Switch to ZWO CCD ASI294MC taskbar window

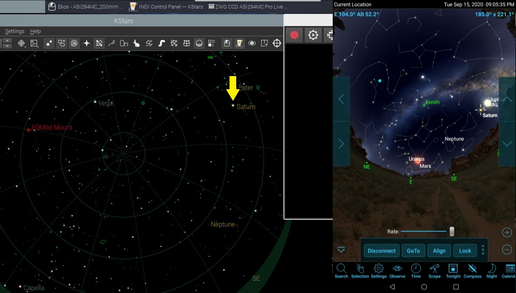(x=248, y=6)
